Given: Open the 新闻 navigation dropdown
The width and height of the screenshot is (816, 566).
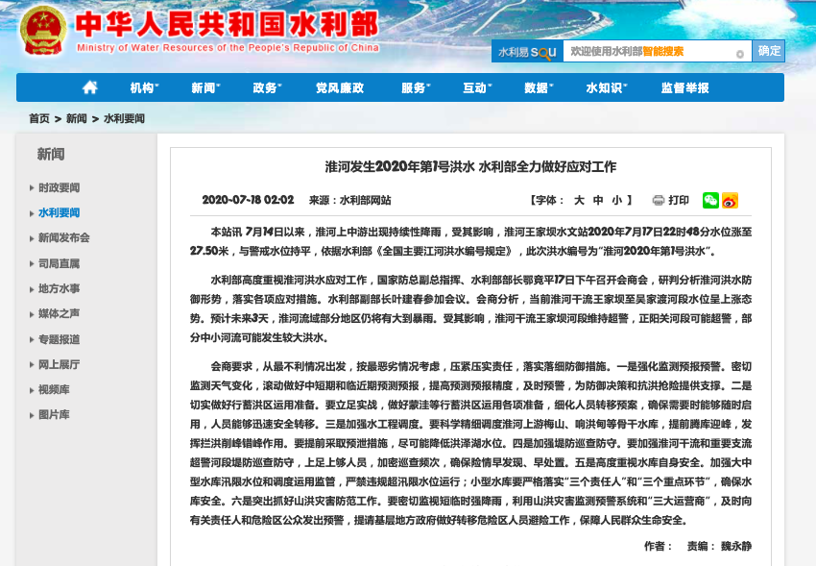Looking at the screenshot, I should (x=205, y=88).
